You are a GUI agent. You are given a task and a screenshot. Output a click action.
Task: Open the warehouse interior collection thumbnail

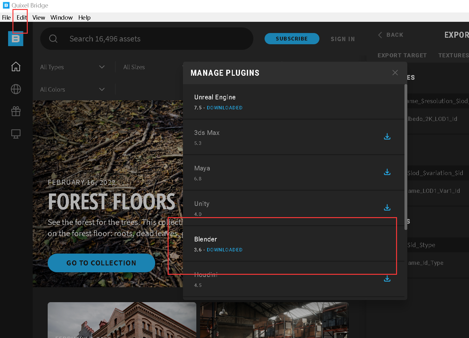tap(274, 320)
